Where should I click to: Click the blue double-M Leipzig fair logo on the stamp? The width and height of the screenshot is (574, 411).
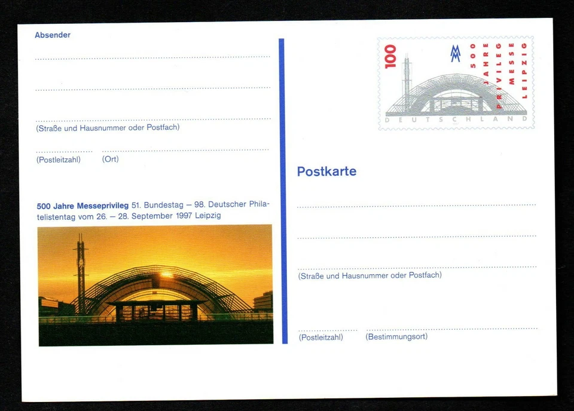click(x=456, y=53)
